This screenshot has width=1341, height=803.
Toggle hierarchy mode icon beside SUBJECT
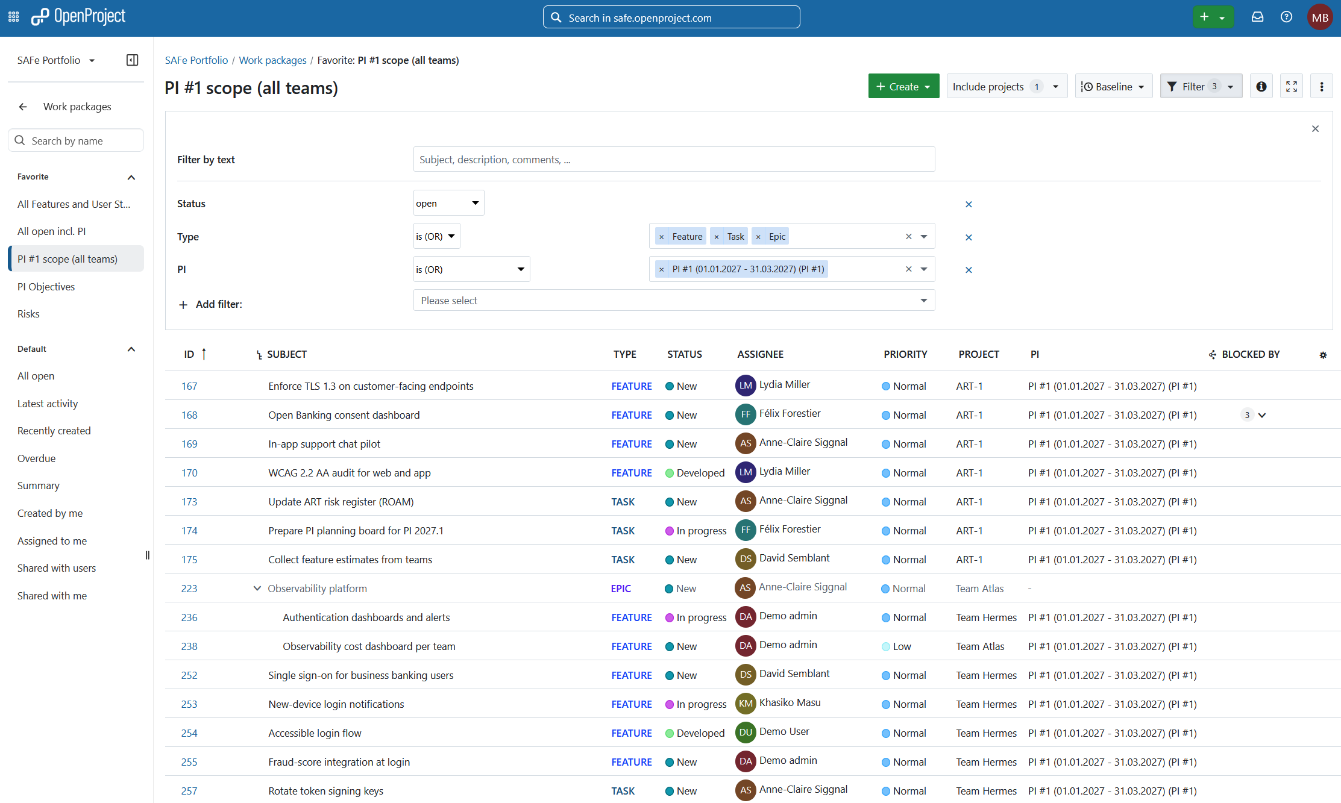pos(259,355)
